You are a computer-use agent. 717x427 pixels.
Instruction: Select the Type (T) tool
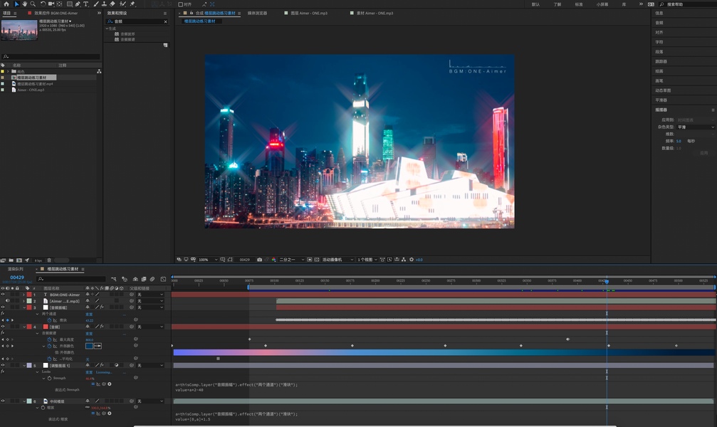[x=86, y=4]
